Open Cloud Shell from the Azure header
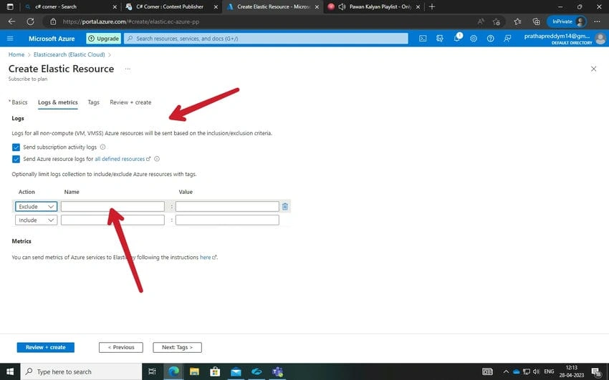 pyautogui.click(x=423, y=39)
